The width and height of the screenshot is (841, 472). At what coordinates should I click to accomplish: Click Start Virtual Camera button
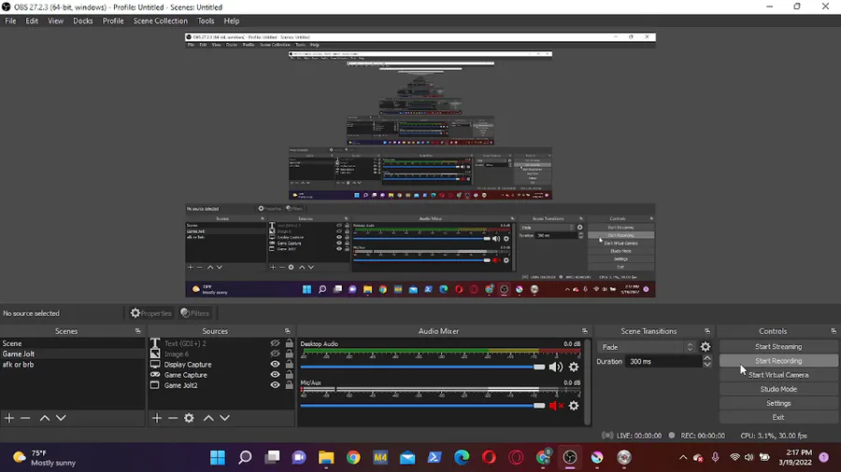(x=778, y=375)
